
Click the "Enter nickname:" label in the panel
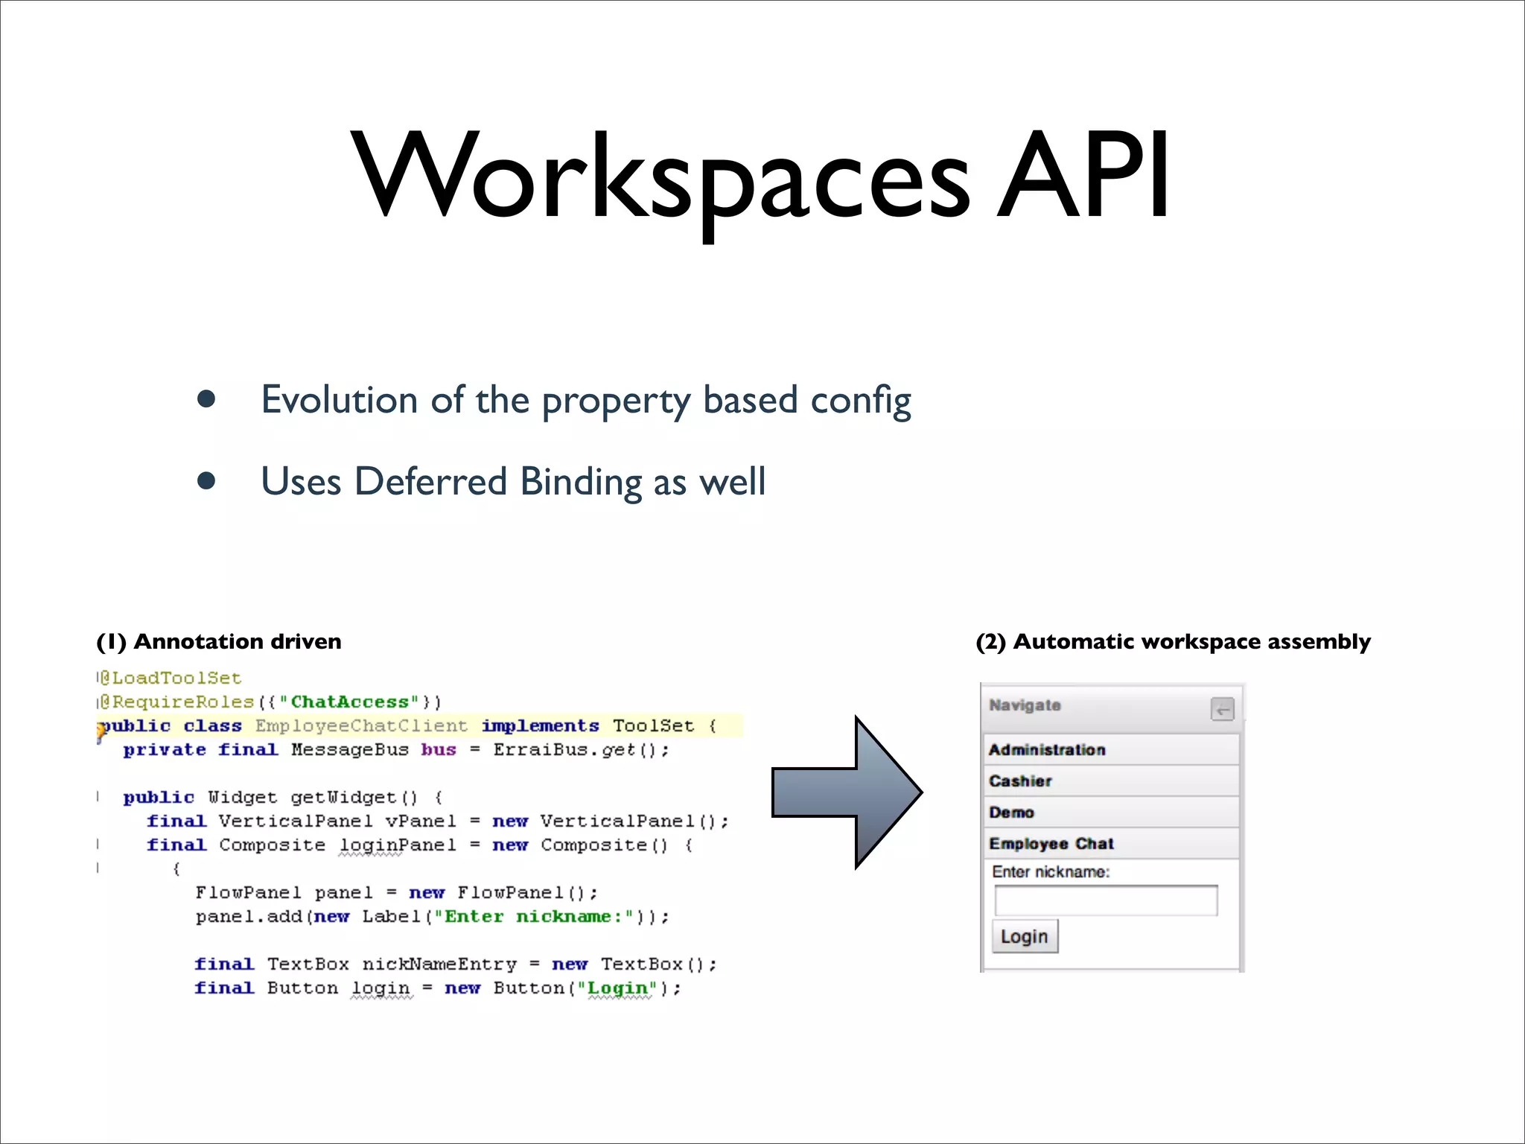pyautogui.click(x=1050, y=872)
